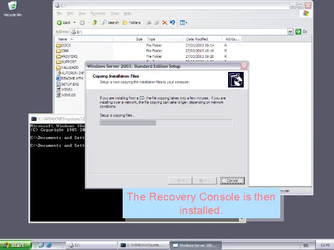The image size is (334, 250).
Task: Select the AUTORUN.INF file icon
Action: point(58,73)
